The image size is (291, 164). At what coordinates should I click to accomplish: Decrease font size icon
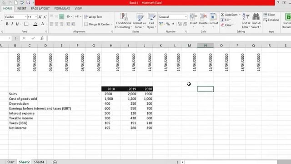coord(45,17)
